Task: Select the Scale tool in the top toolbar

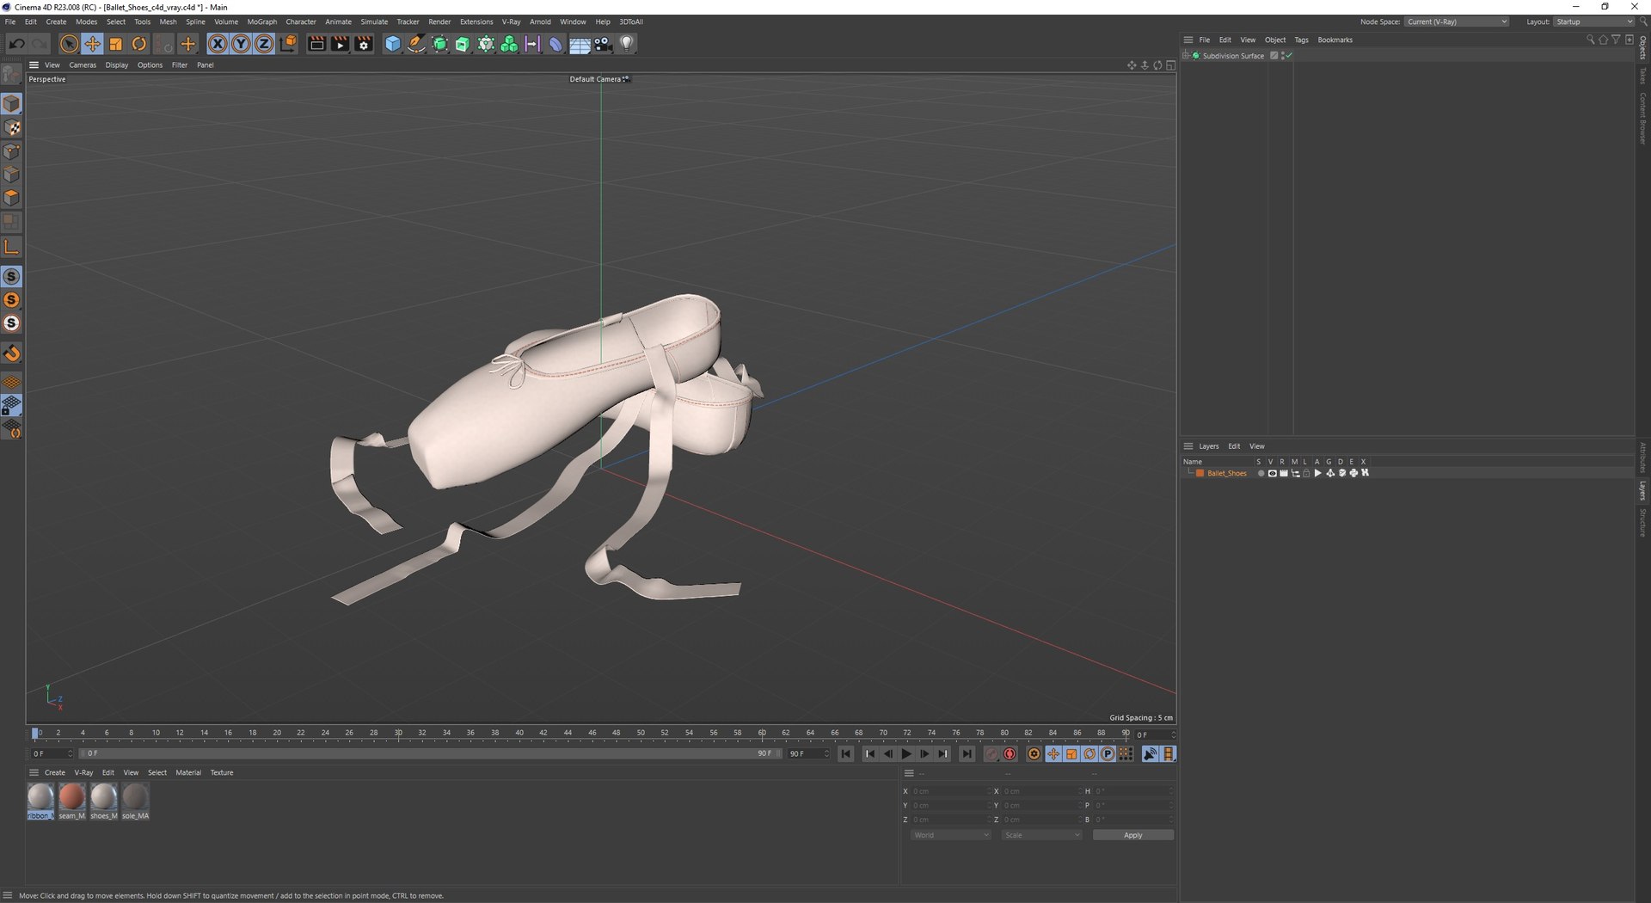Action: pyautogui.click(x=115, y=44)
